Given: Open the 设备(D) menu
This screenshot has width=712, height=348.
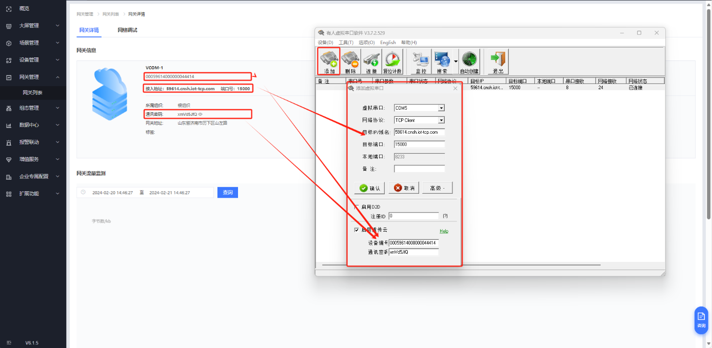Looking at the screenshot, I should 325,43.
